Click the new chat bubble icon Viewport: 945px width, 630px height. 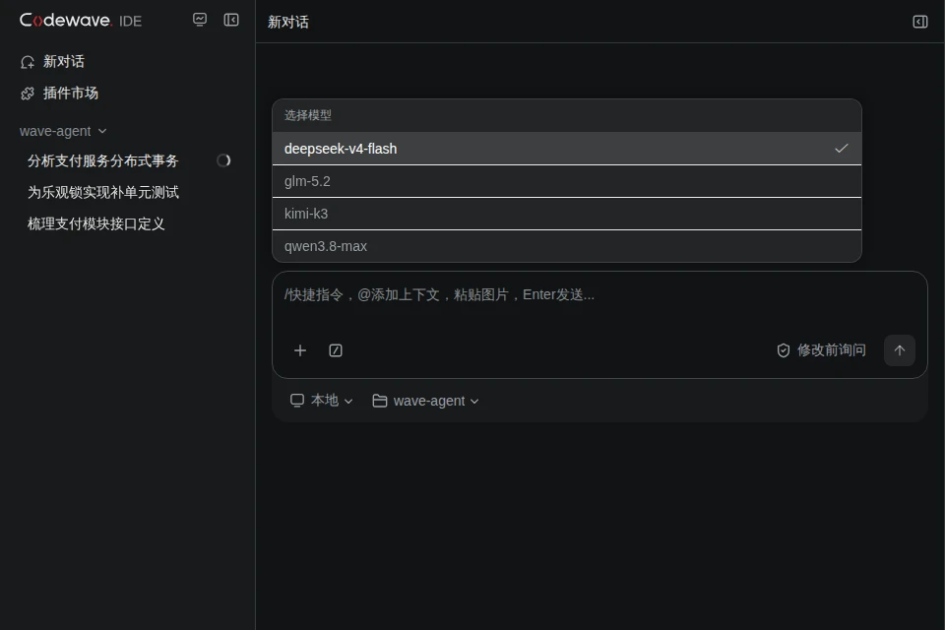point(28,62)
